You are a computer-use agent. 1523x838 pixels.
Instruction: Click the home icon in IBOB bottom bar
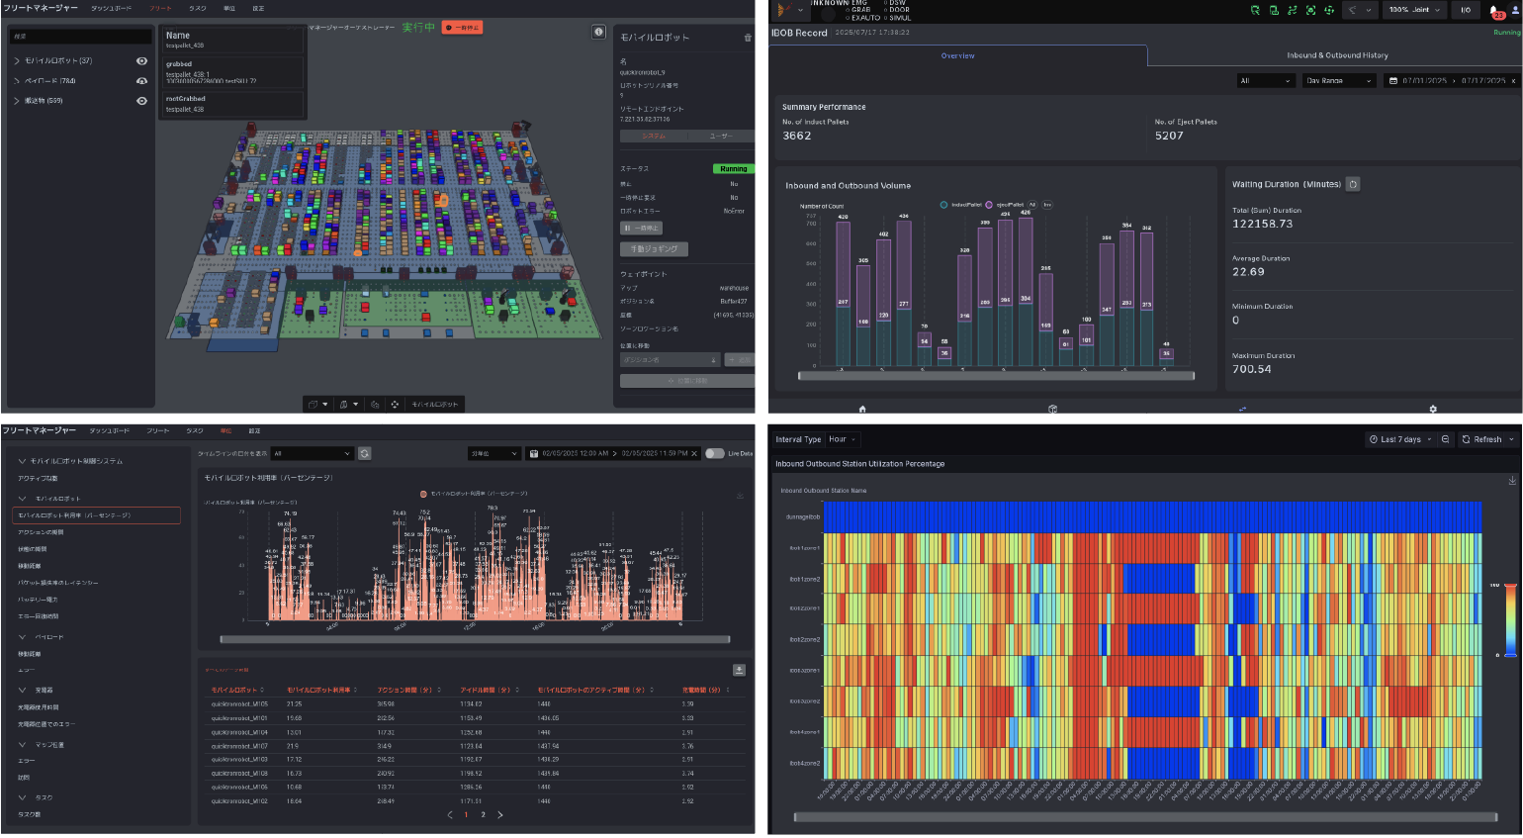click(x=862, y=409)
